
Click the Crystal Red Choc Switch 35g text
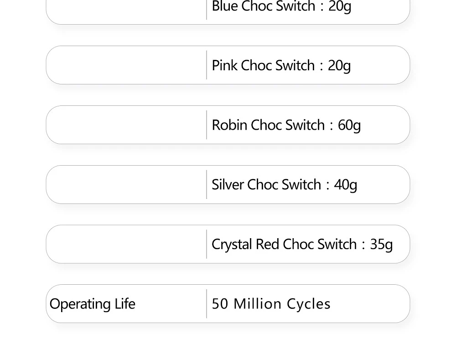(302, 244)
